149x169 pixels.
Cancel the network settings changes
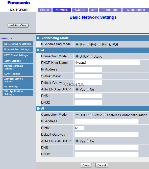[102, 165]
